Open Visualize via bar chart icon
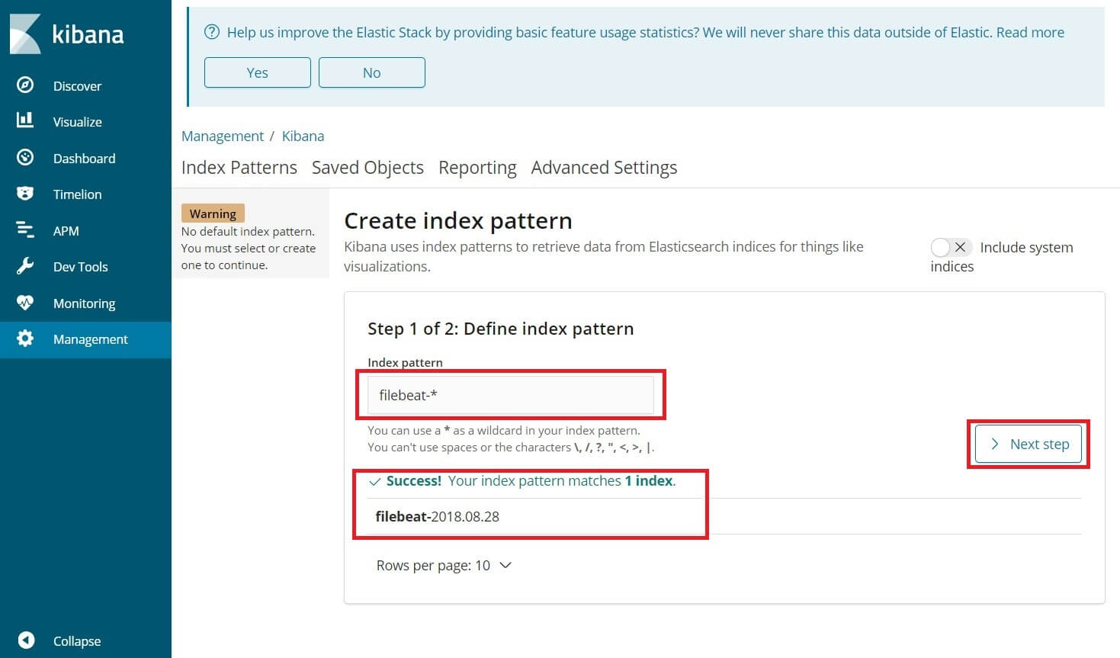Viewport: 1120px width, 658px height. point(25,121)
